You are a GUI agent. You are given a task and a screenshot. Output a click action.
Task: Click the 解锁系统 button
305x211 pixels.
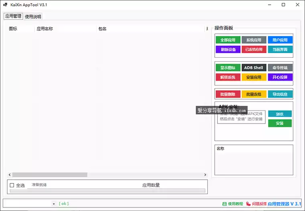228,77
